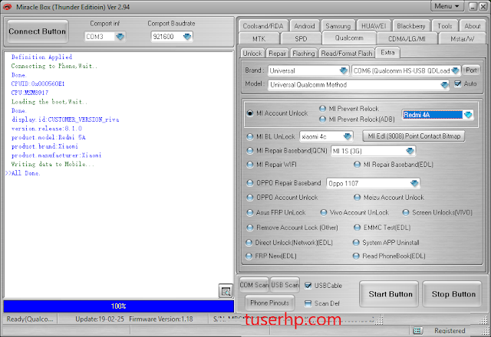Open the Redmi 4A device dropdown
The width and height of the screenshot is (491, 337).
click(468, 115)
